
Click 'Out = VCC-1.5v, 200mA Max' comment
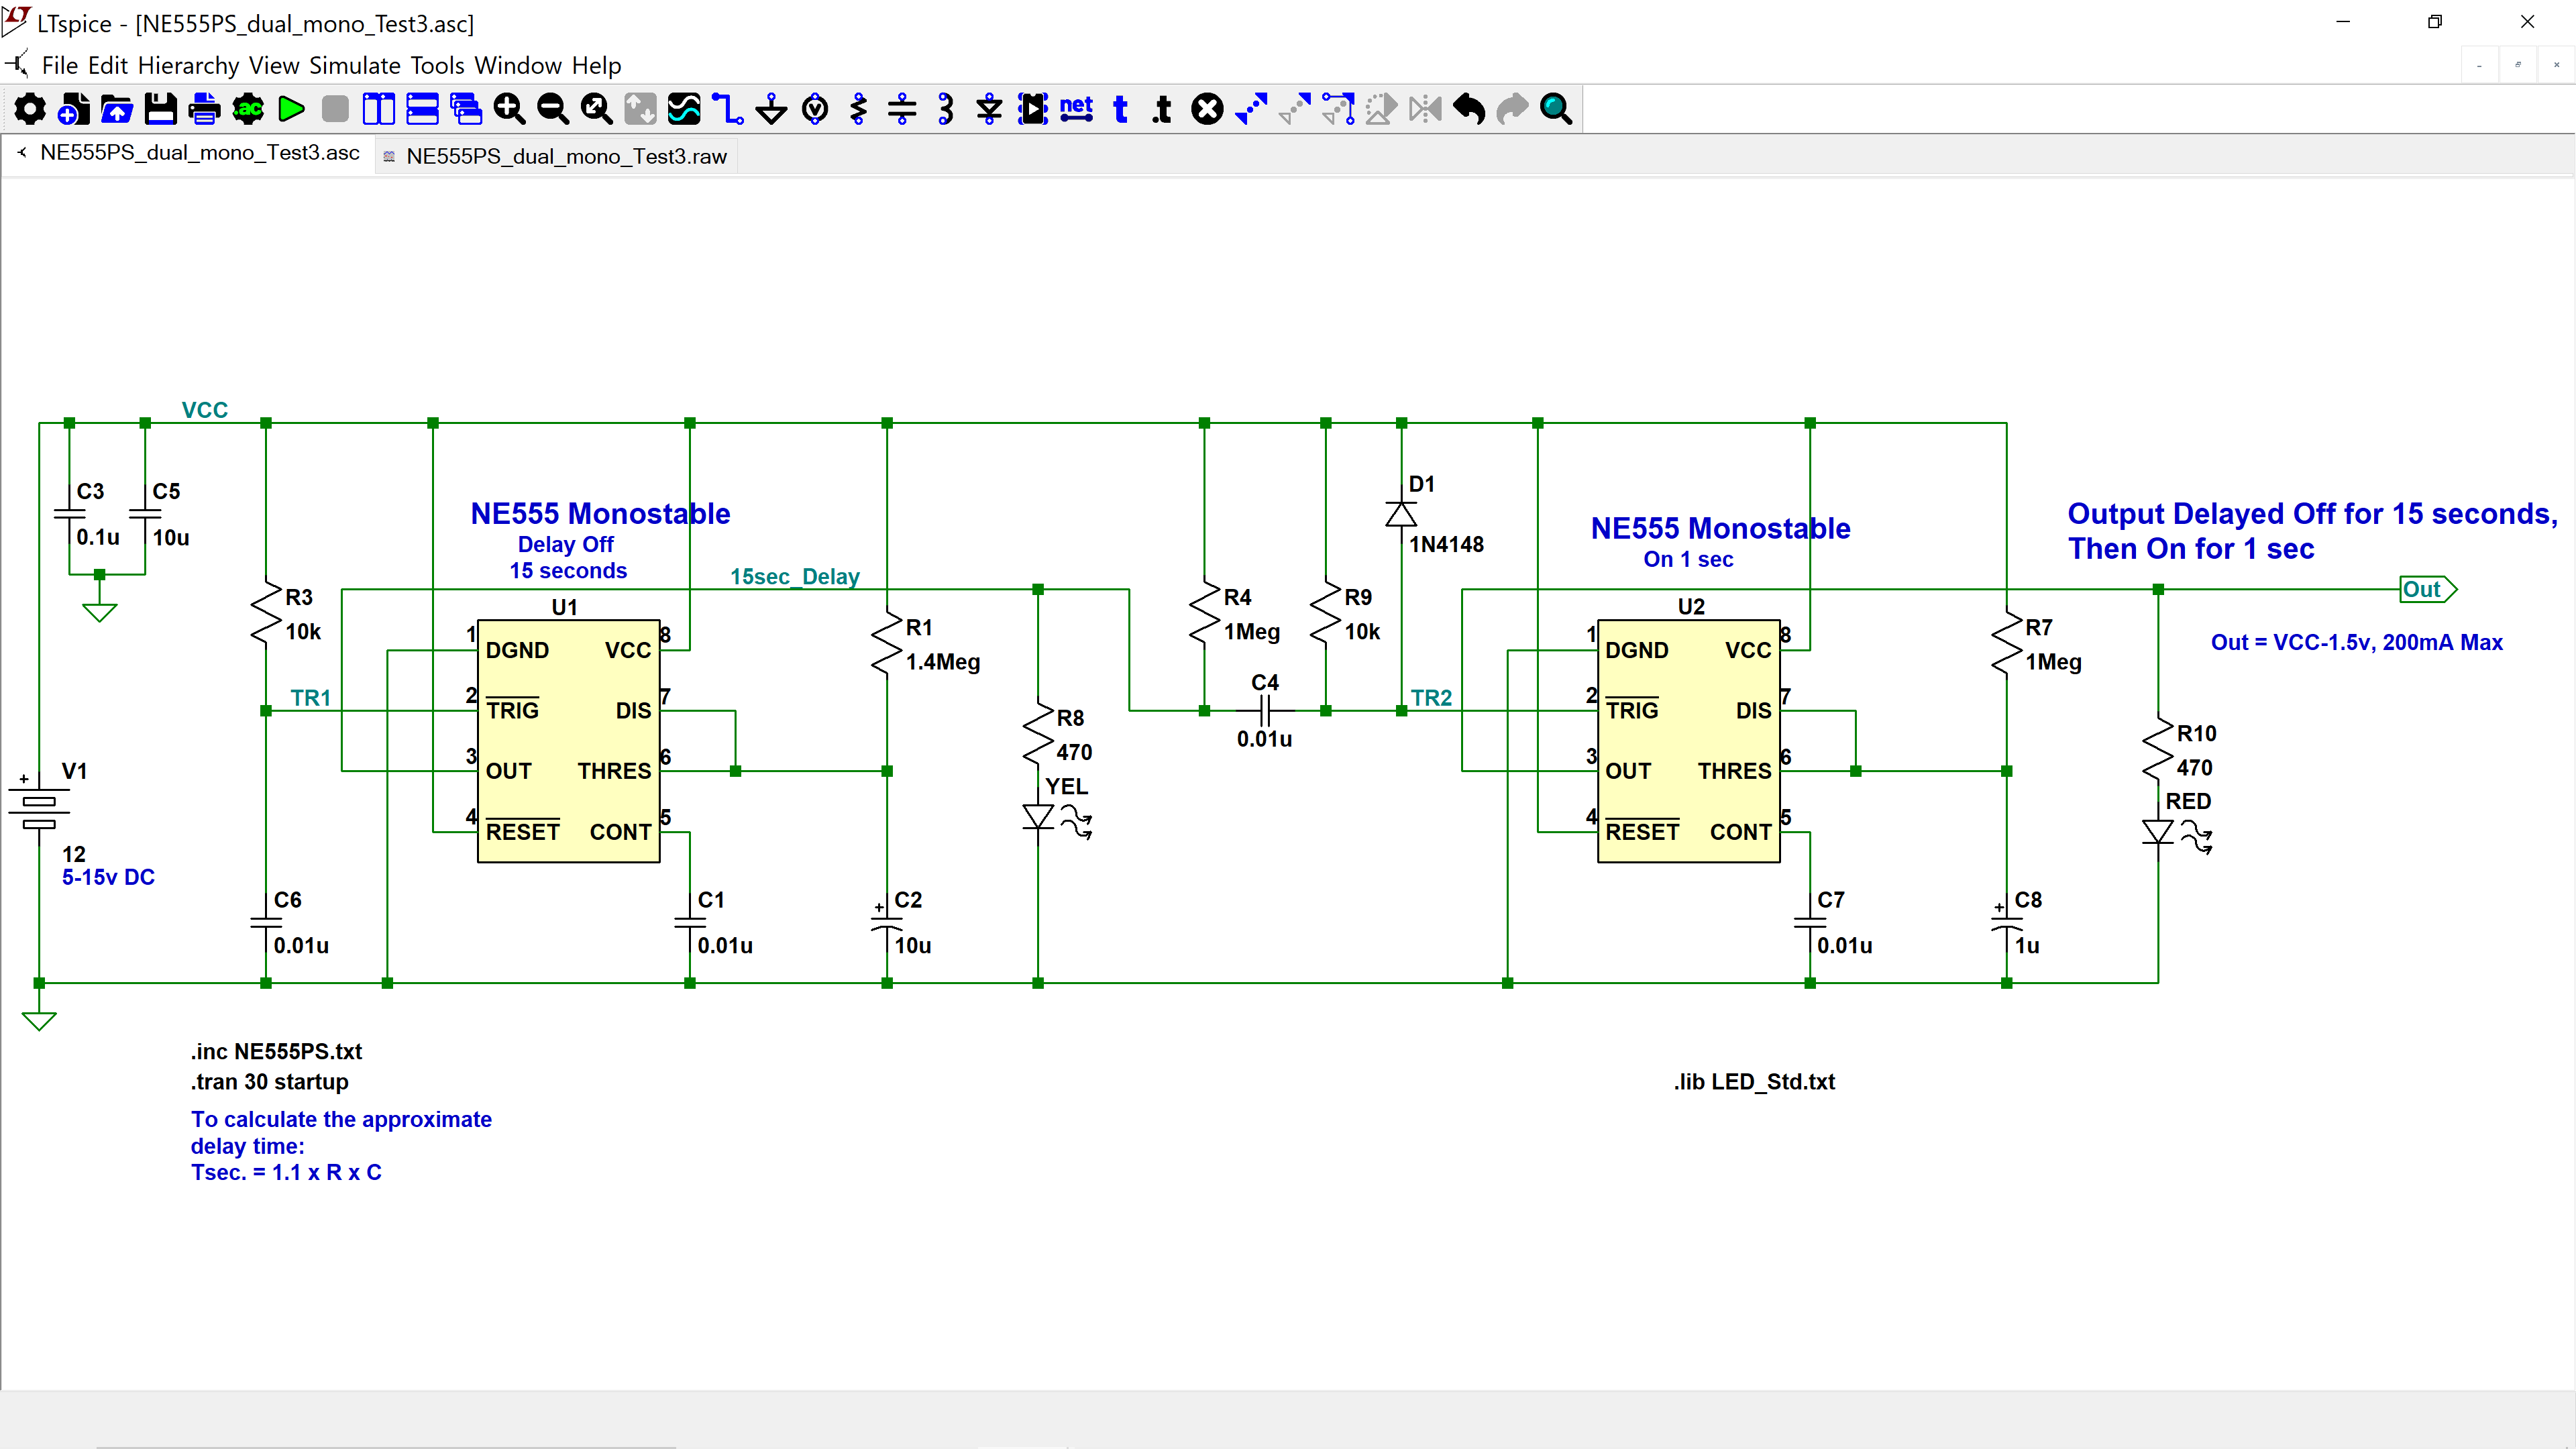[2356, 643]
